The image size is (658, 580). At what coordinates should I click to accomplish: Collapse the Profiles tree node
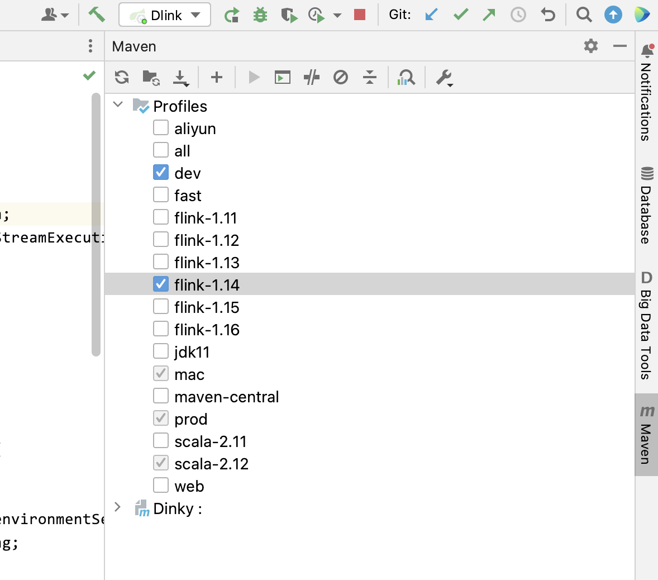[117, 104]
